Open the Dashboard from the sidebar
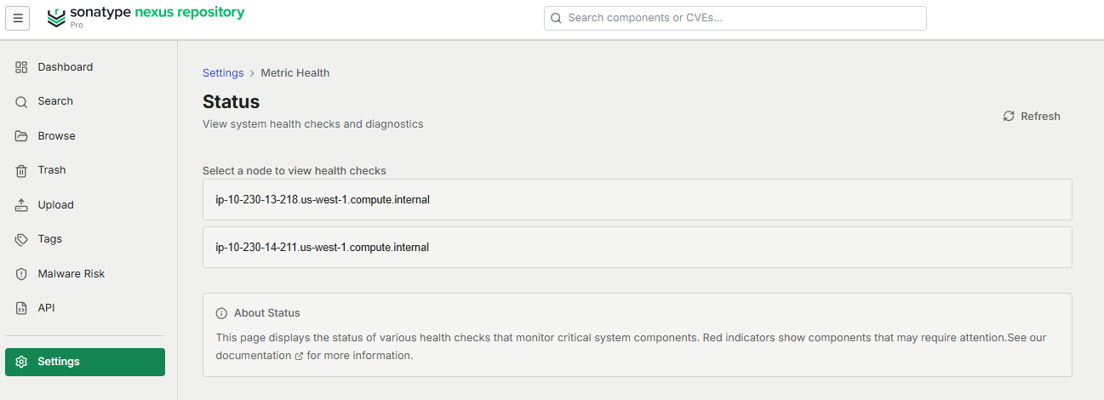 (85, 67)
